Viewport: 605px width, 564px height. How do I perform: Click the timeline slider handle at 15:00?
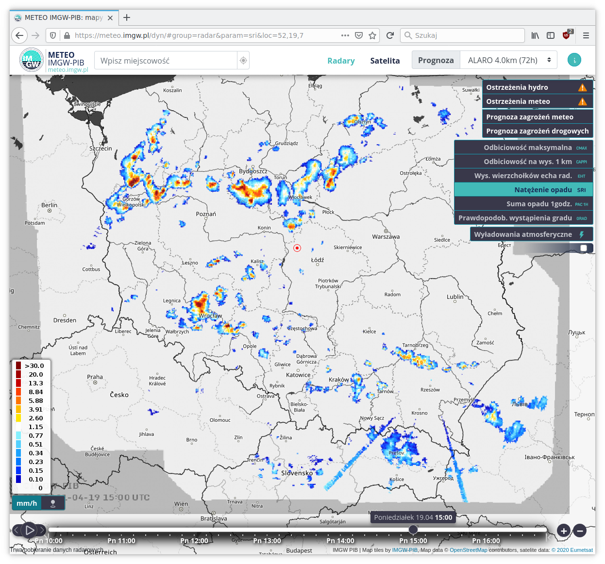point(413,530)
